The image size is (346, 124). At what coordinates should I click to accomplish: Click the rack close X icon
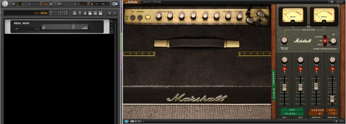tap(110, 13)
